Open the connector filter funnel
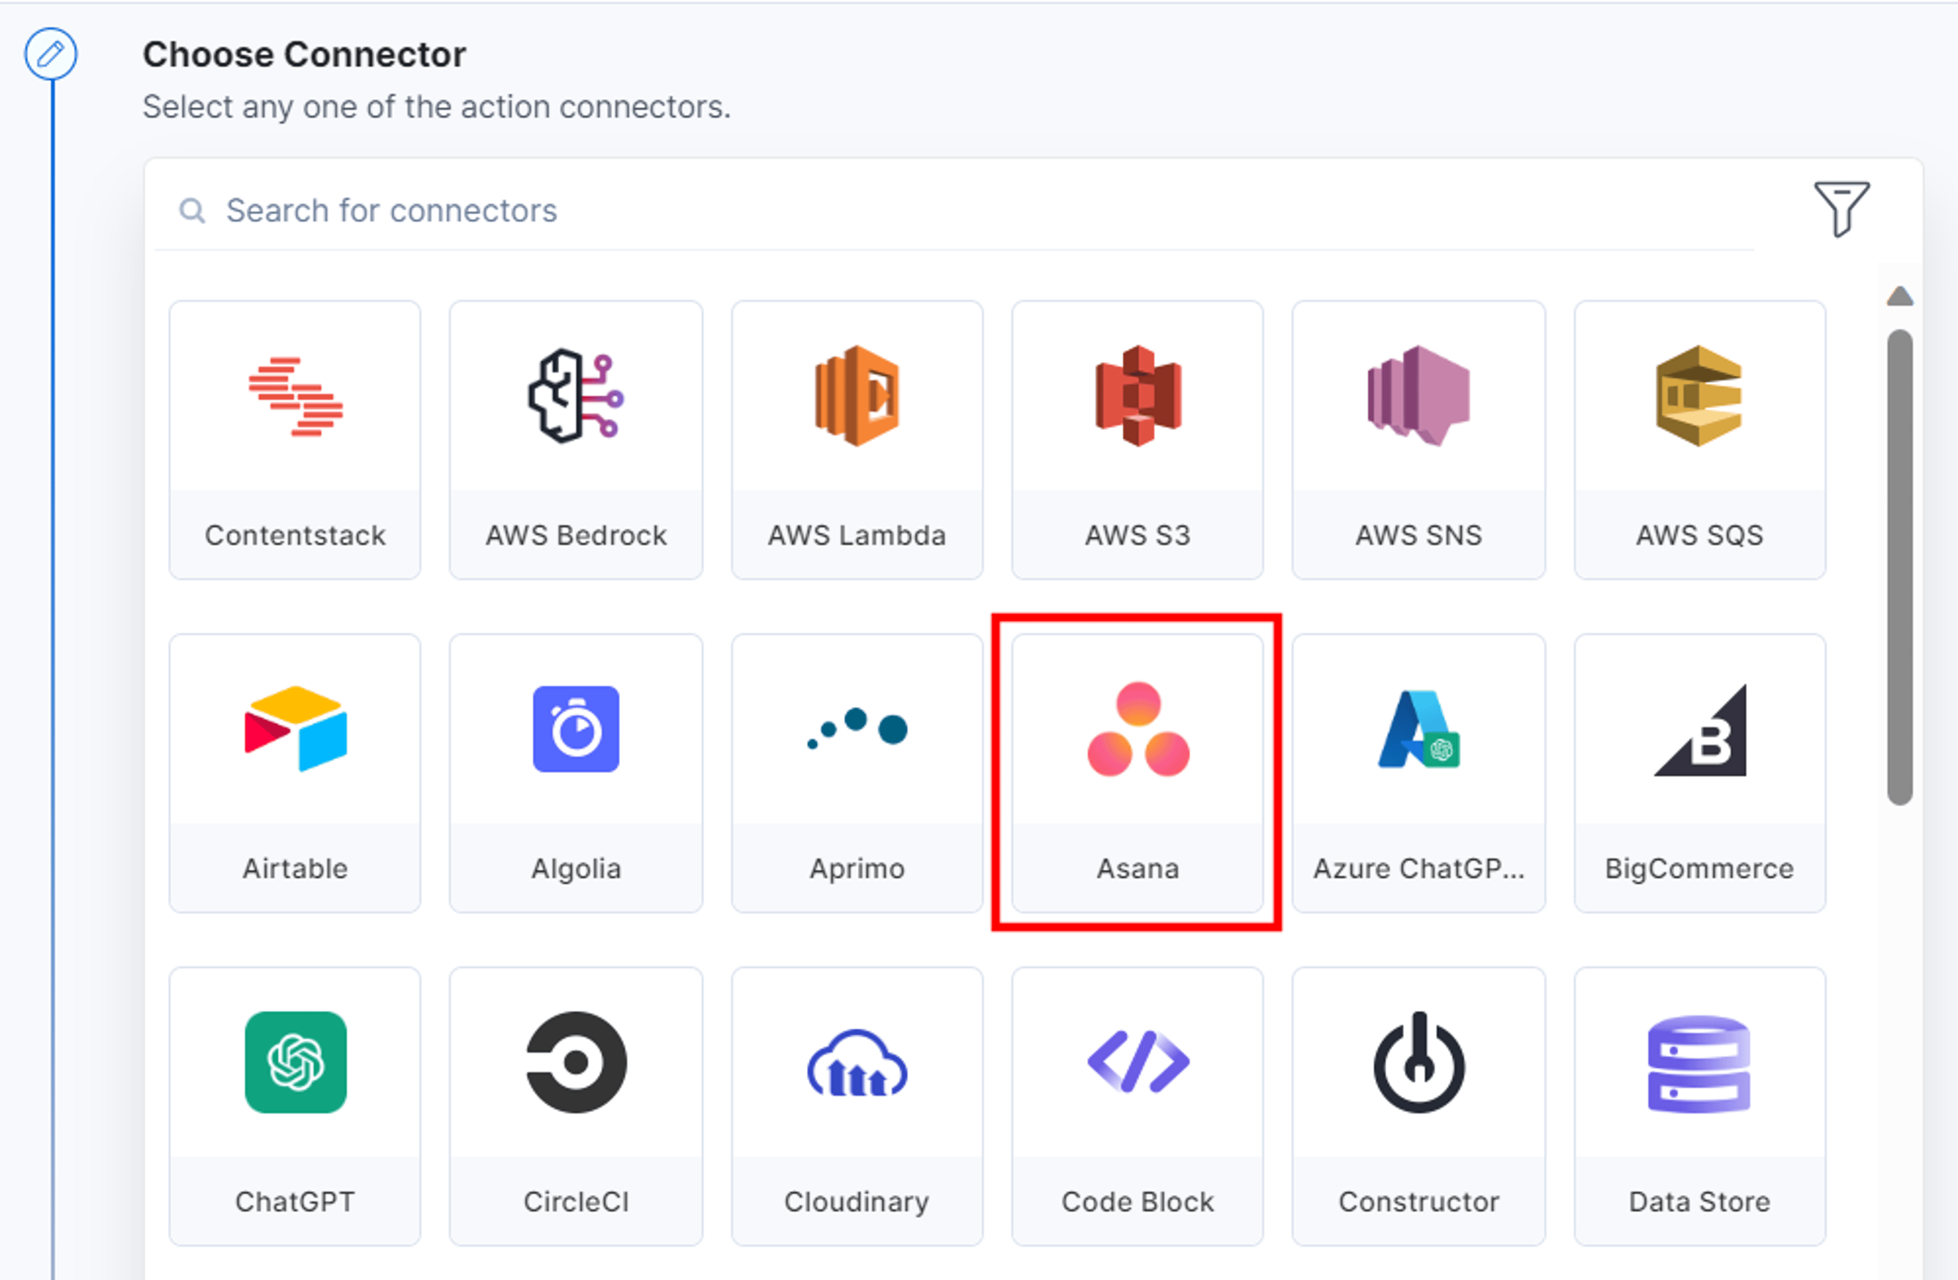 coord(1841,209)
